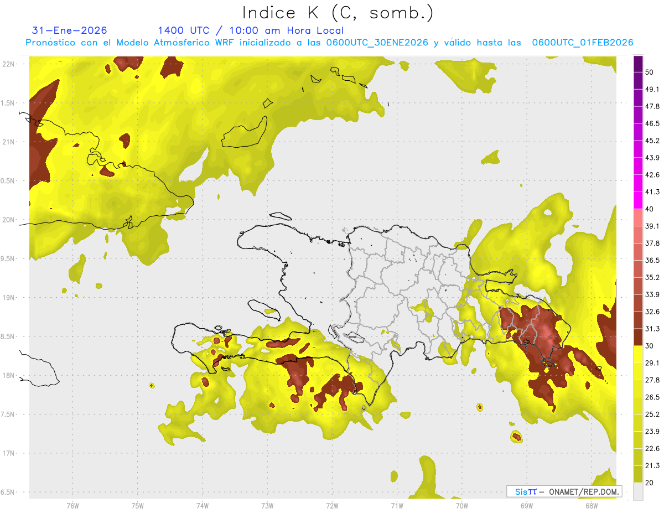The height and width of the screenshot is (513, 664).
Task: Click the color scale value '33.9'
Action: pyautogui.click(x=653, y=294)
